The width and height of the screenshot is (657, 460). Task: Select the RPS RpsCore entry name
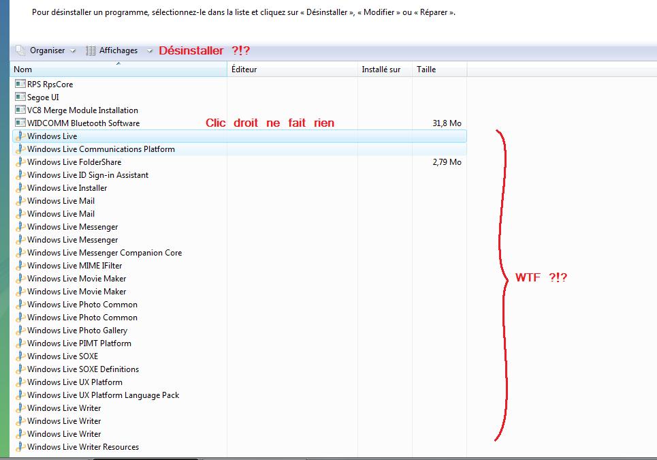50,85
